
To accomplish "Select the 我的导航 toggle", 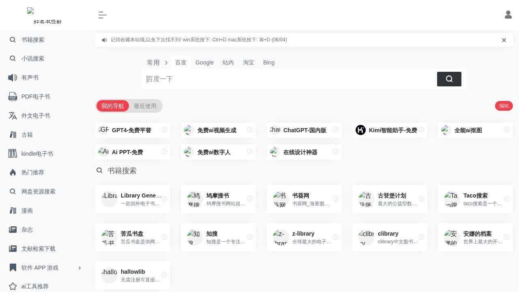I will 113,106.
